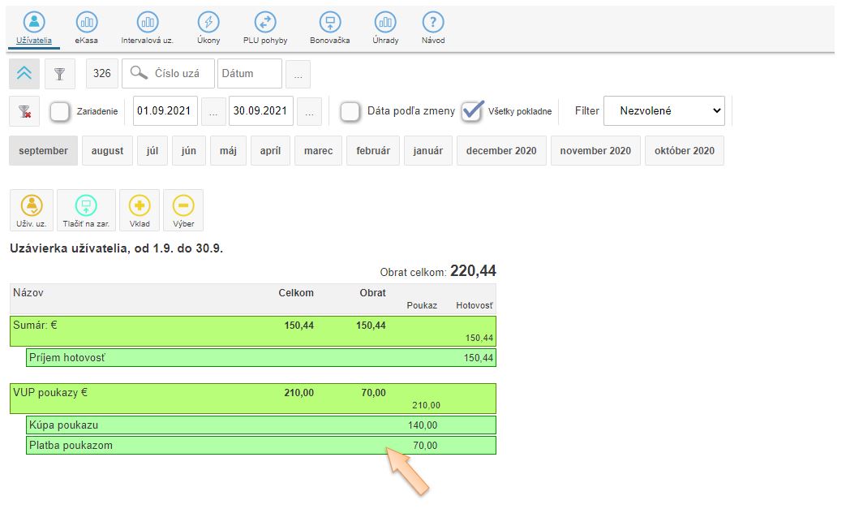Image resolution: width=846 pixels, height=509 pixels.
Task: Open the Návod help icon
Action: 433,23
